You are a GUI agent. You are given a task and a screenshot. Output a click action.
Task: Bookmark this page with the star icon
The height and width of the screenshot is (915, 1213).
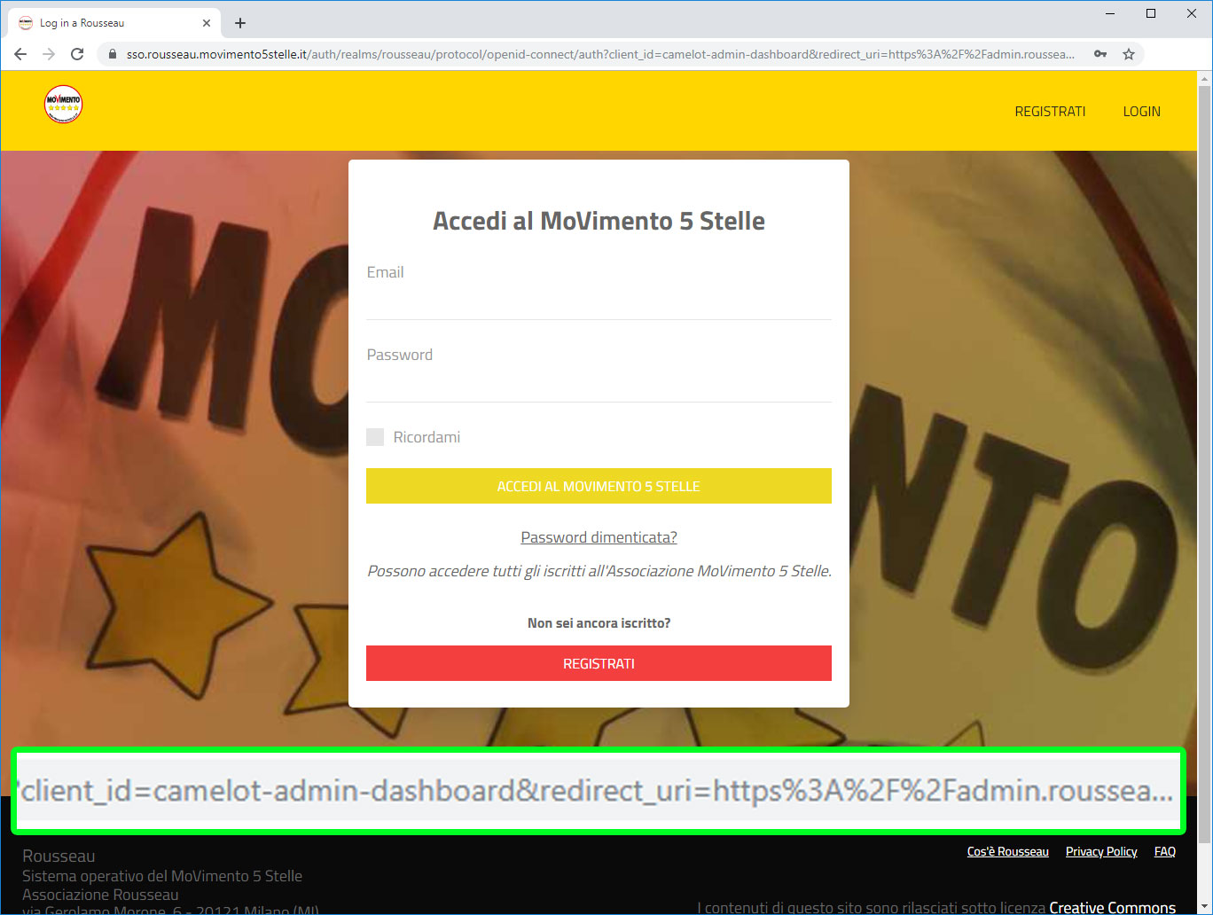(1129, 54)
